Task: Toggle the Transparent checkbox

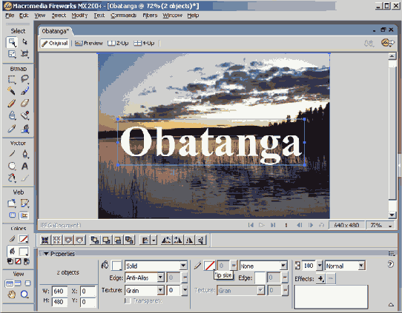Action: tap(128, 300)
